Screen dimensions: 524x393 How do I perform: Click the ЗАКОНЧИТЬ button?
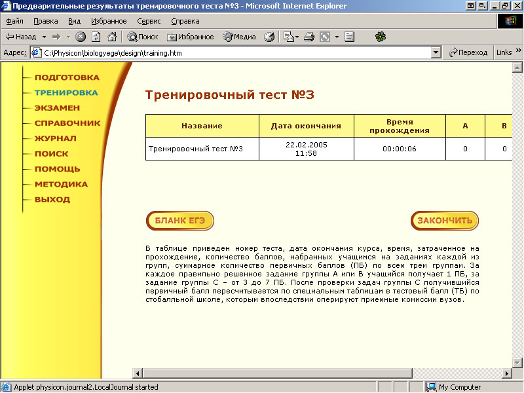(x=445, y=221)
